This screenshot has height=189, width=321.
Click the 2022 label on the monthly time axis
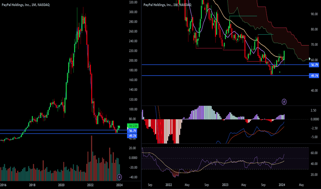point(90,185)
